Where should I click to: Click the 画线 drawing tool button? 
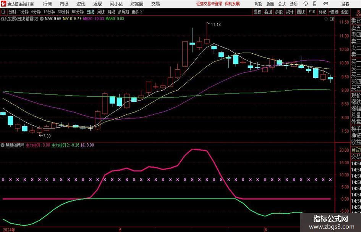click(x=301, y=12)
